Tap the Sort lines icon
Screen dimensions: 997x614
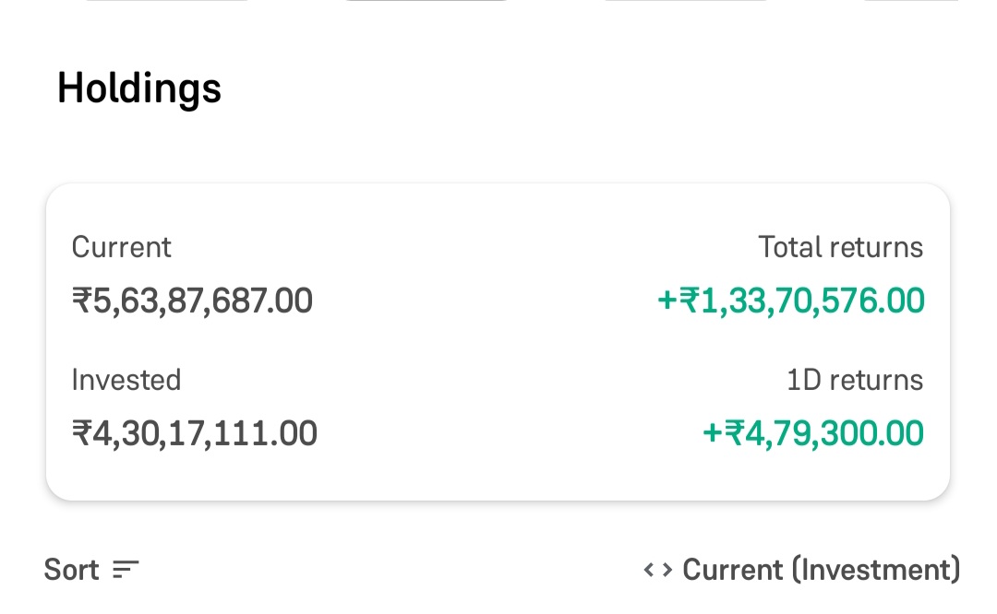pyautogui.click(x=126, y=571)
